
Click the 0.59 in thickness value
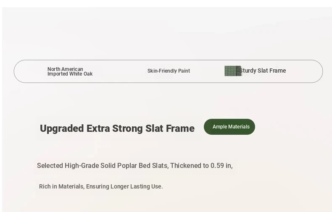tap(221, 166)
